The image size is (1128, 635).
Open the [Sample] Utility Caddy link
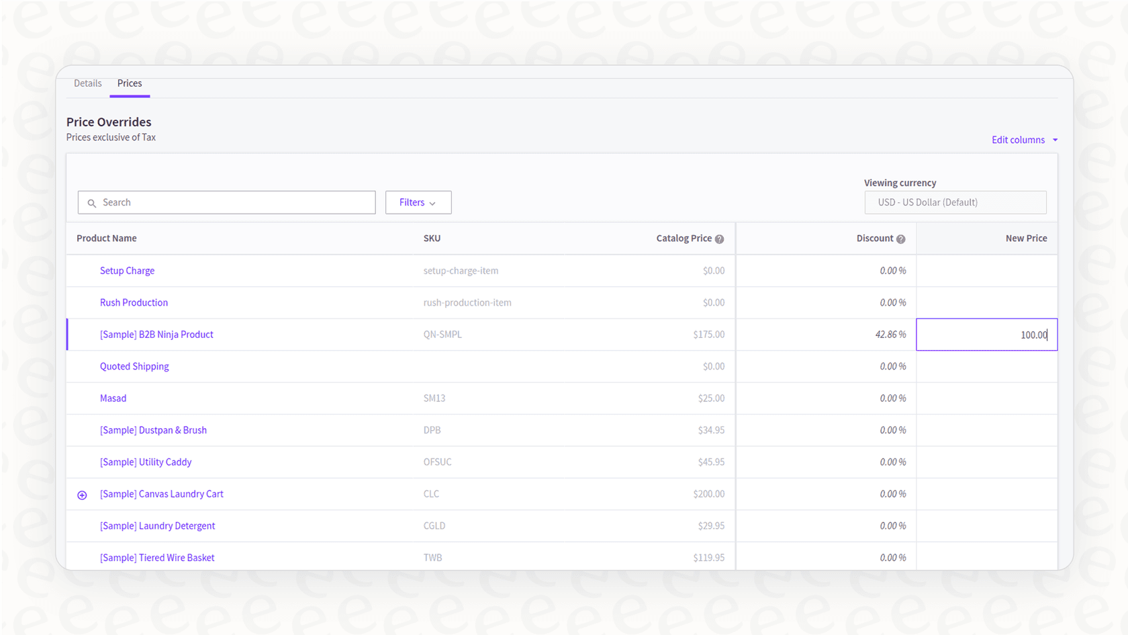(x=145, y=462)
